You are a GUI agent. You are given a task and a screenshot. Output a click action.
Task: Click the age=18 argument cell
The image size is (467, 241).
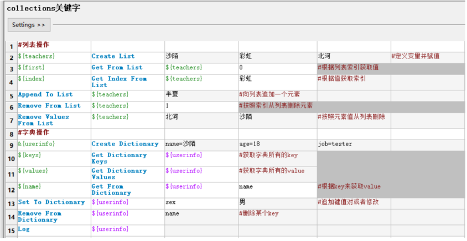coord(277,145)
